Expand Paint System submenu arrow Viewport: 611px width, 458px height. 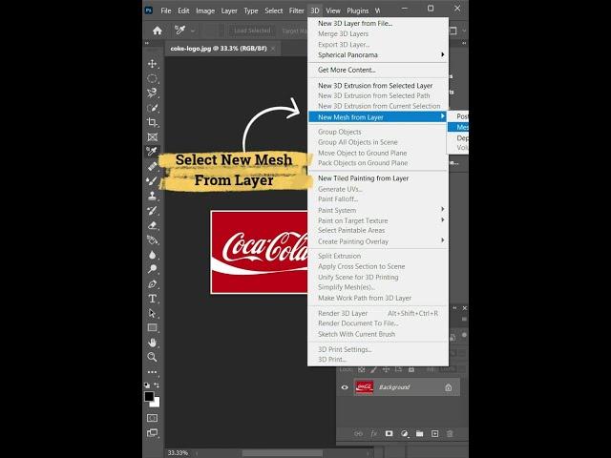pos(442,210)
